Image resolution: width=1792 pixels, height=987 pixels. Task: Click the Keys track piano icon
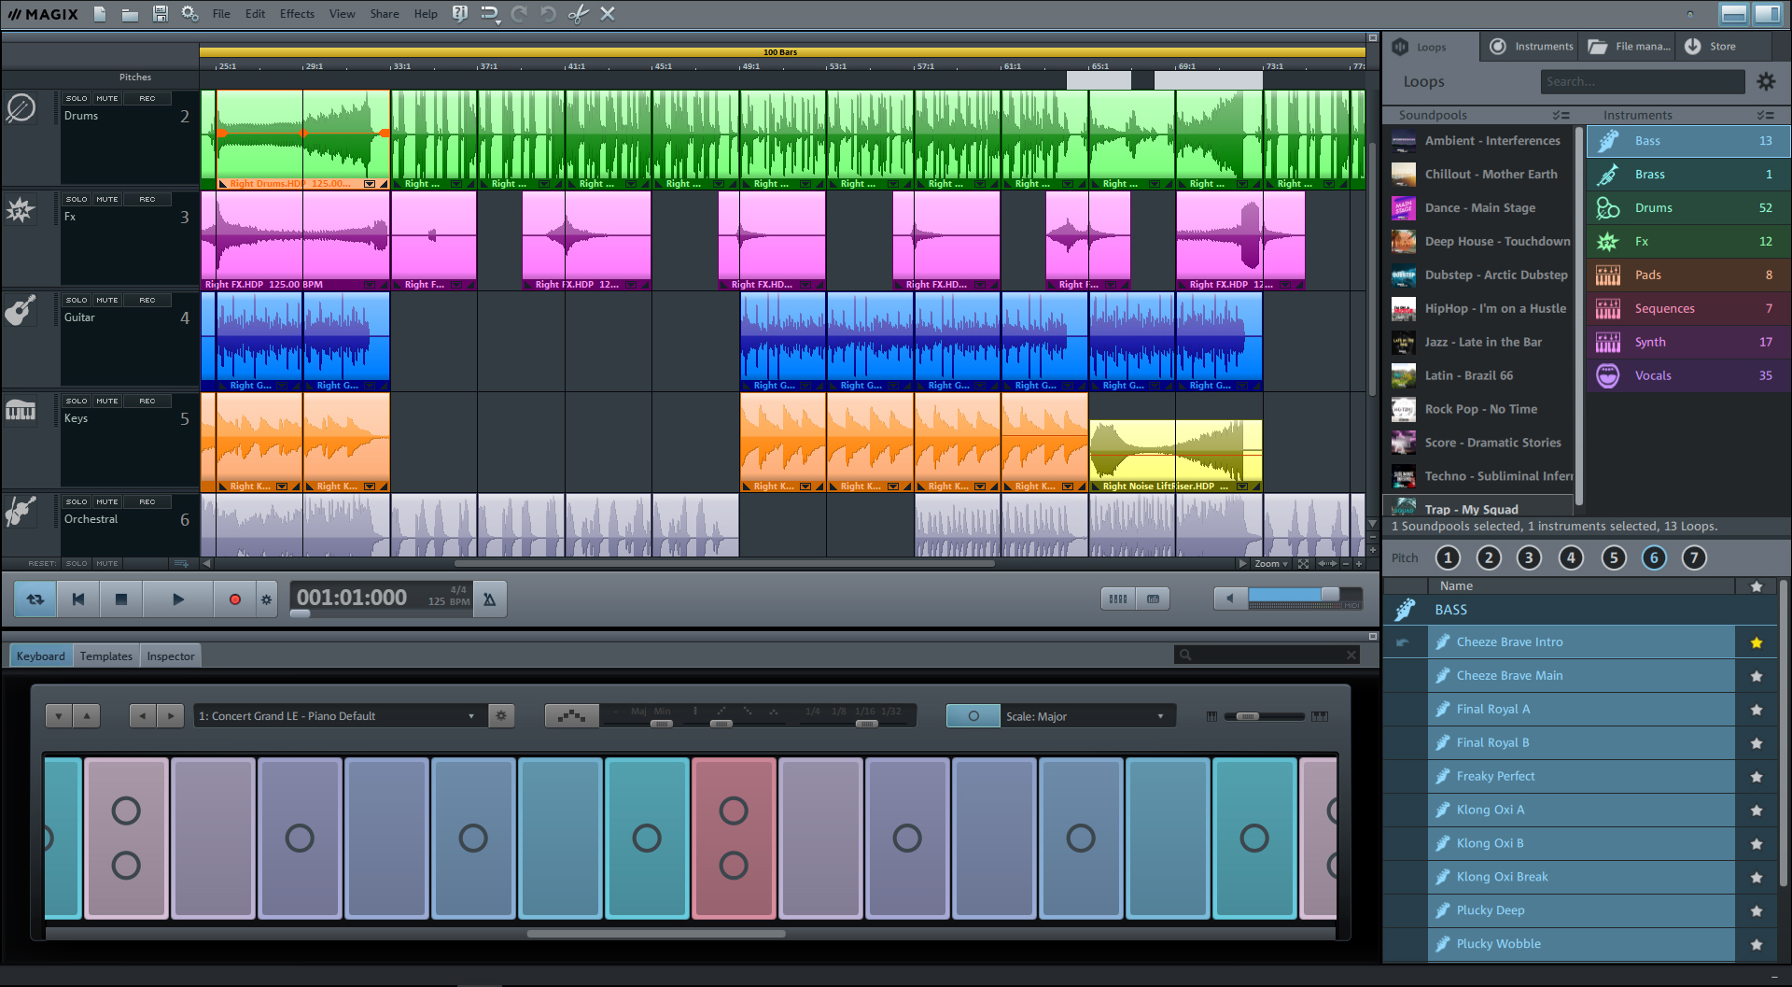(21, 411)
